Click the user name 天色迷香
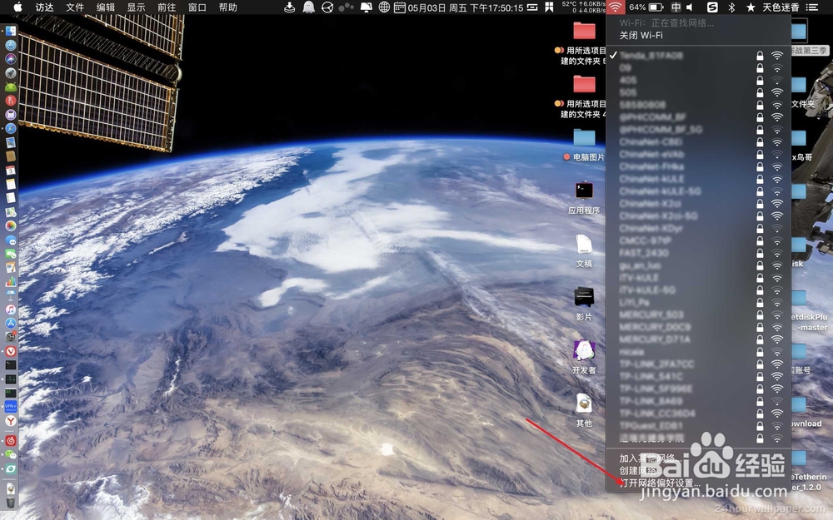 [x=781, y=7]
